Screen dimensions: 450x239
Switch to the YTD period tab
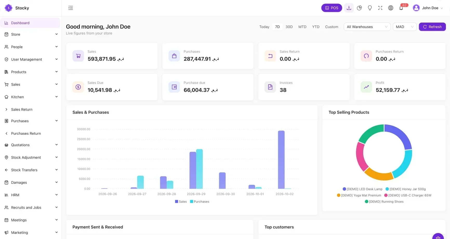(316, 27)
